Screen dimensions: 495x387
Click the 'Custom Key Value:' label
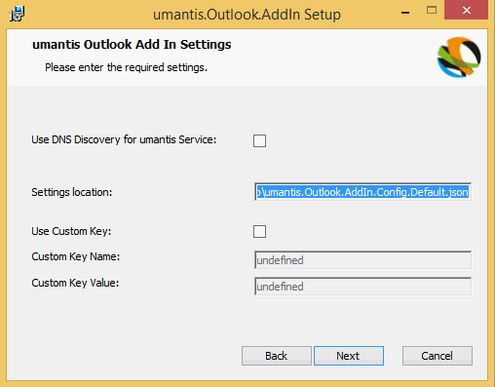click(75, 283)
